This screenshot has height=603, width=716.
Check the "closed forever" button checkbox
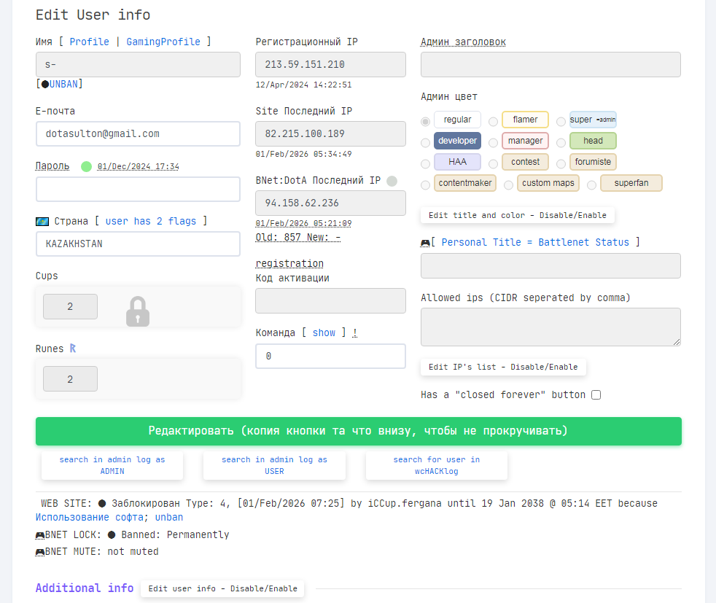[596, 395]
